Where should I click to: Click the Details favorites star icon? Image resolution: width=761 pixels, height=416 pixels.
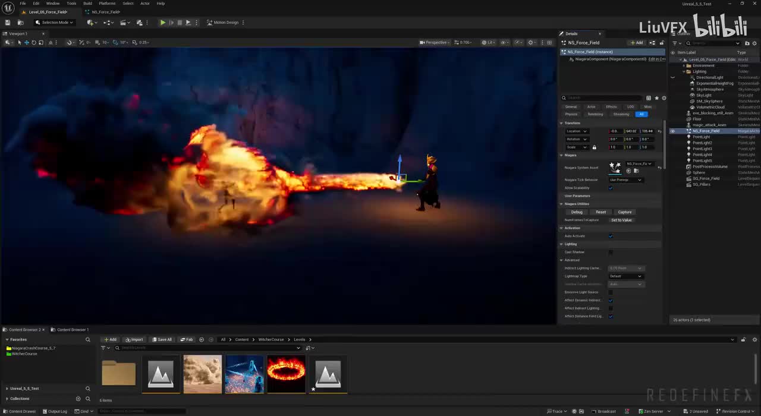(656, 98)
